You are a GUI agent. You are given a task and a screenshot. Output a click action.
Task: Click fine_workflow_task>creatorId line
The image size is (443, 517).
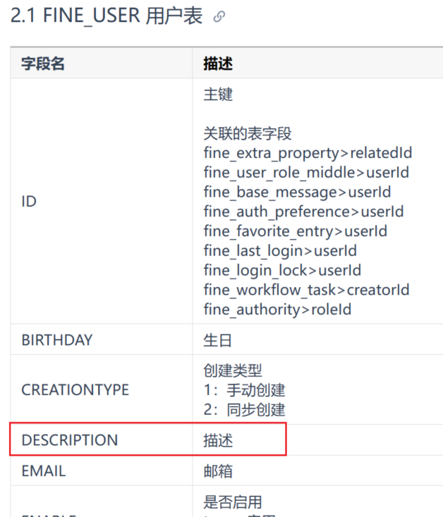[x=306, y=290]
